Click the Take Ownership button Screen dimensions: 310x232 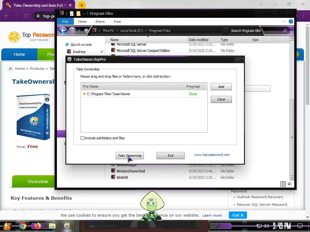(x=130, y=156)
